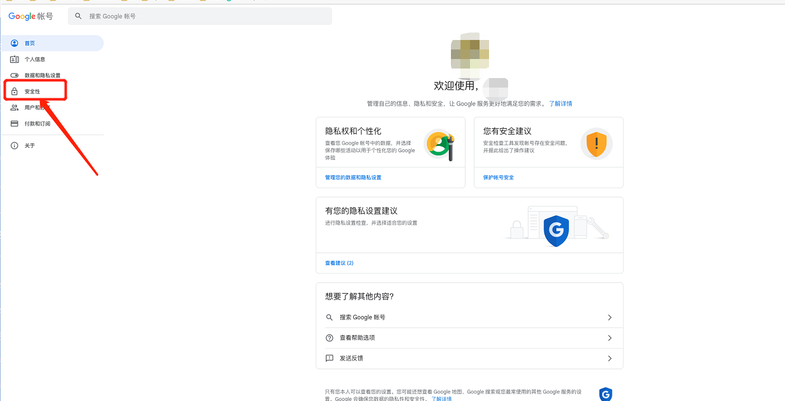Click the people icon for 用户和分享
The image size is (785, 401).
pos(15,108)
